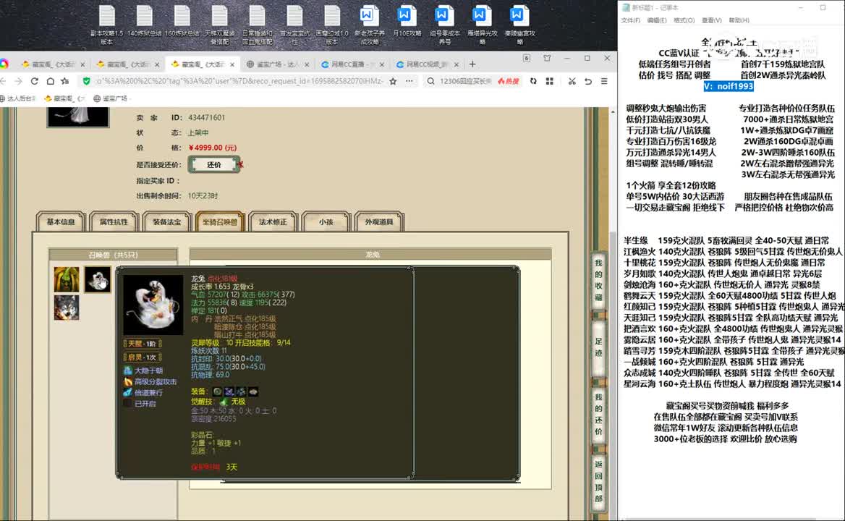Open the 160炼狱总结 desktop file

point(182,22)
